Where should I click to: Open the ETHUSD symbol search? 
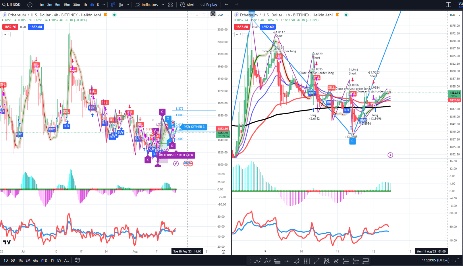[11, 5]
